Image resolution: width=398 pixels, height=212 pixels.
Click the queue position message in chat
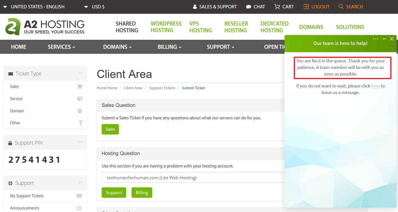pos(342,67)
